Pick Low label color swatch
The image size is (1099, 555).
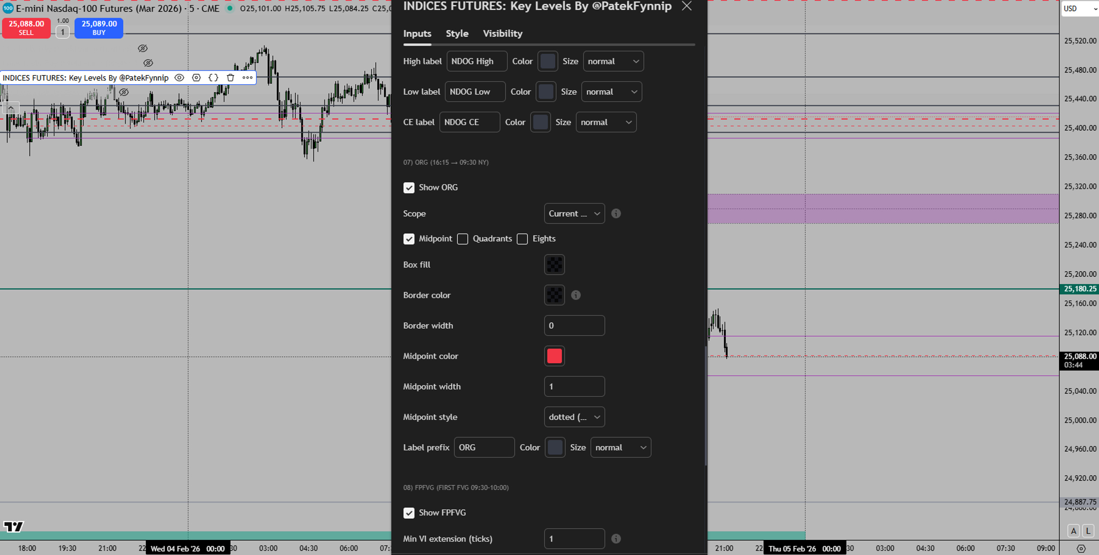click(546, 92)
